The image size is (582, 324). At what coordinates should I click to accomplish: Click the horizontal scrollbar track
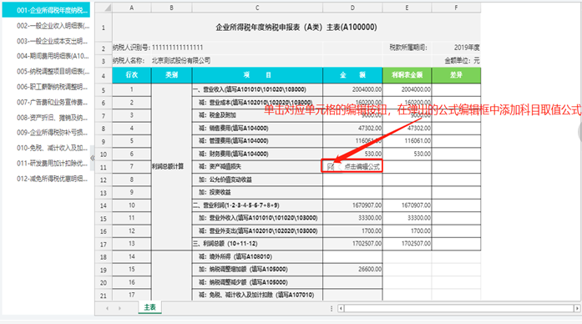(x=458, y=308)
